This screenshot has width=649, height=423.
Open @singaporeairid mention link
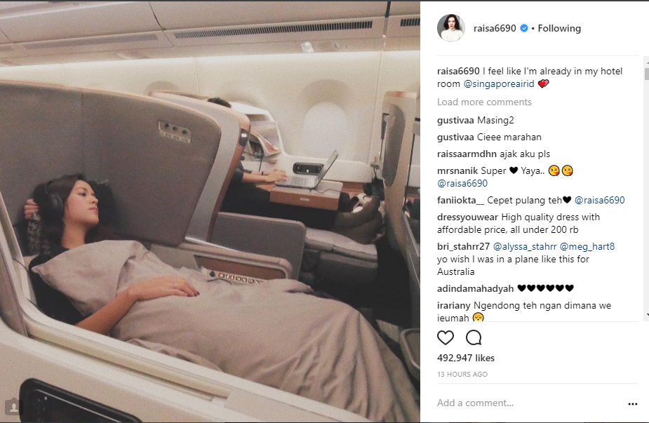click(499, 83)
